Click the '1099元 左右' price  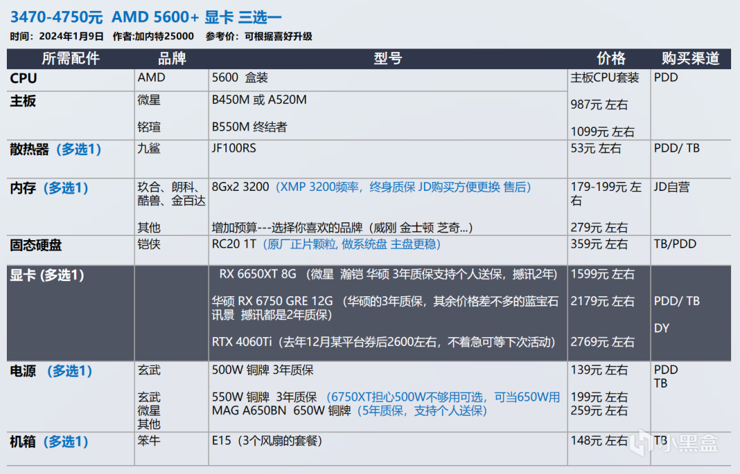point(602,131)
